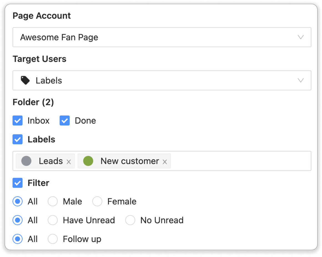Select the Follow up option
Viewport: 322px width, 257px height.
[52, 239]
